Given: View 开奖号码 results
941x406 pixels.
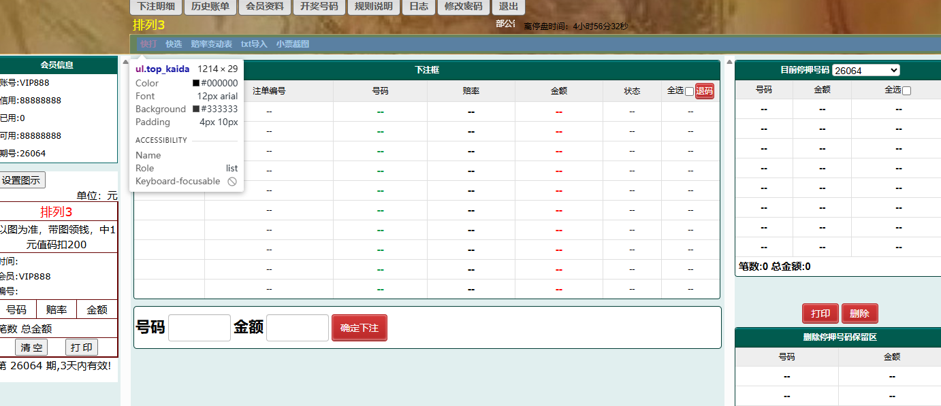Looking at the screenshot, I should pos(319,7).
